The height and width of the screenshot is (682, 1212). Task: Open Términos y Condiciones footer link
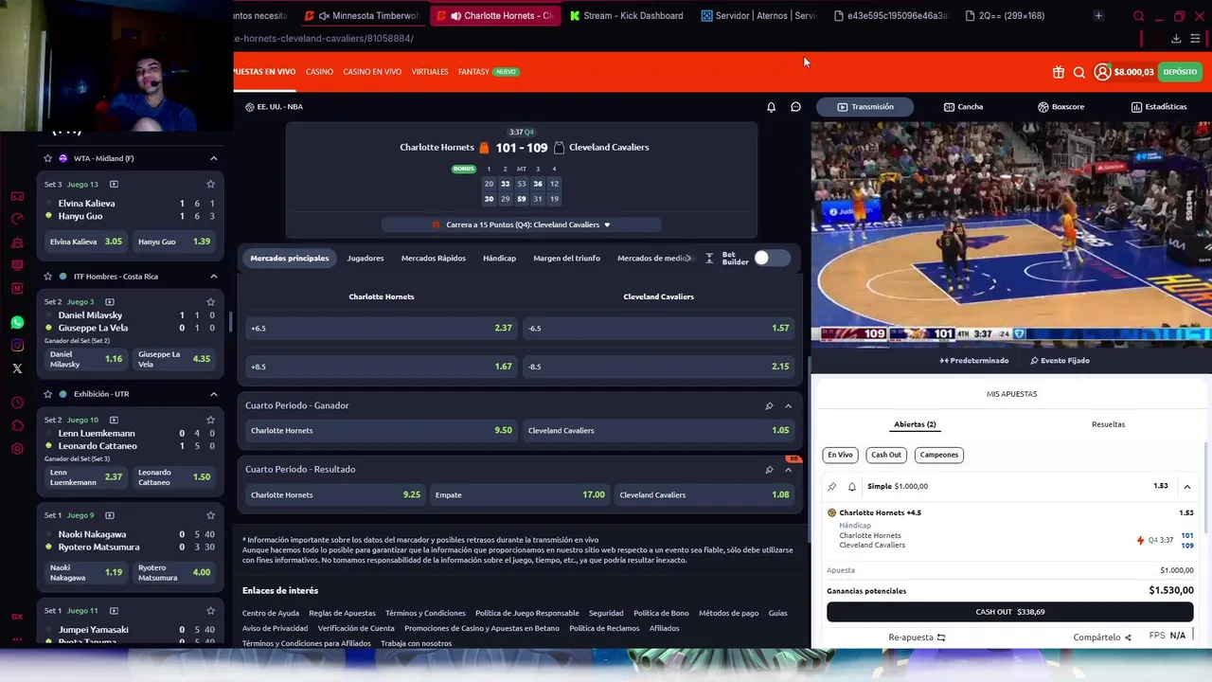(x=425, y=613)
